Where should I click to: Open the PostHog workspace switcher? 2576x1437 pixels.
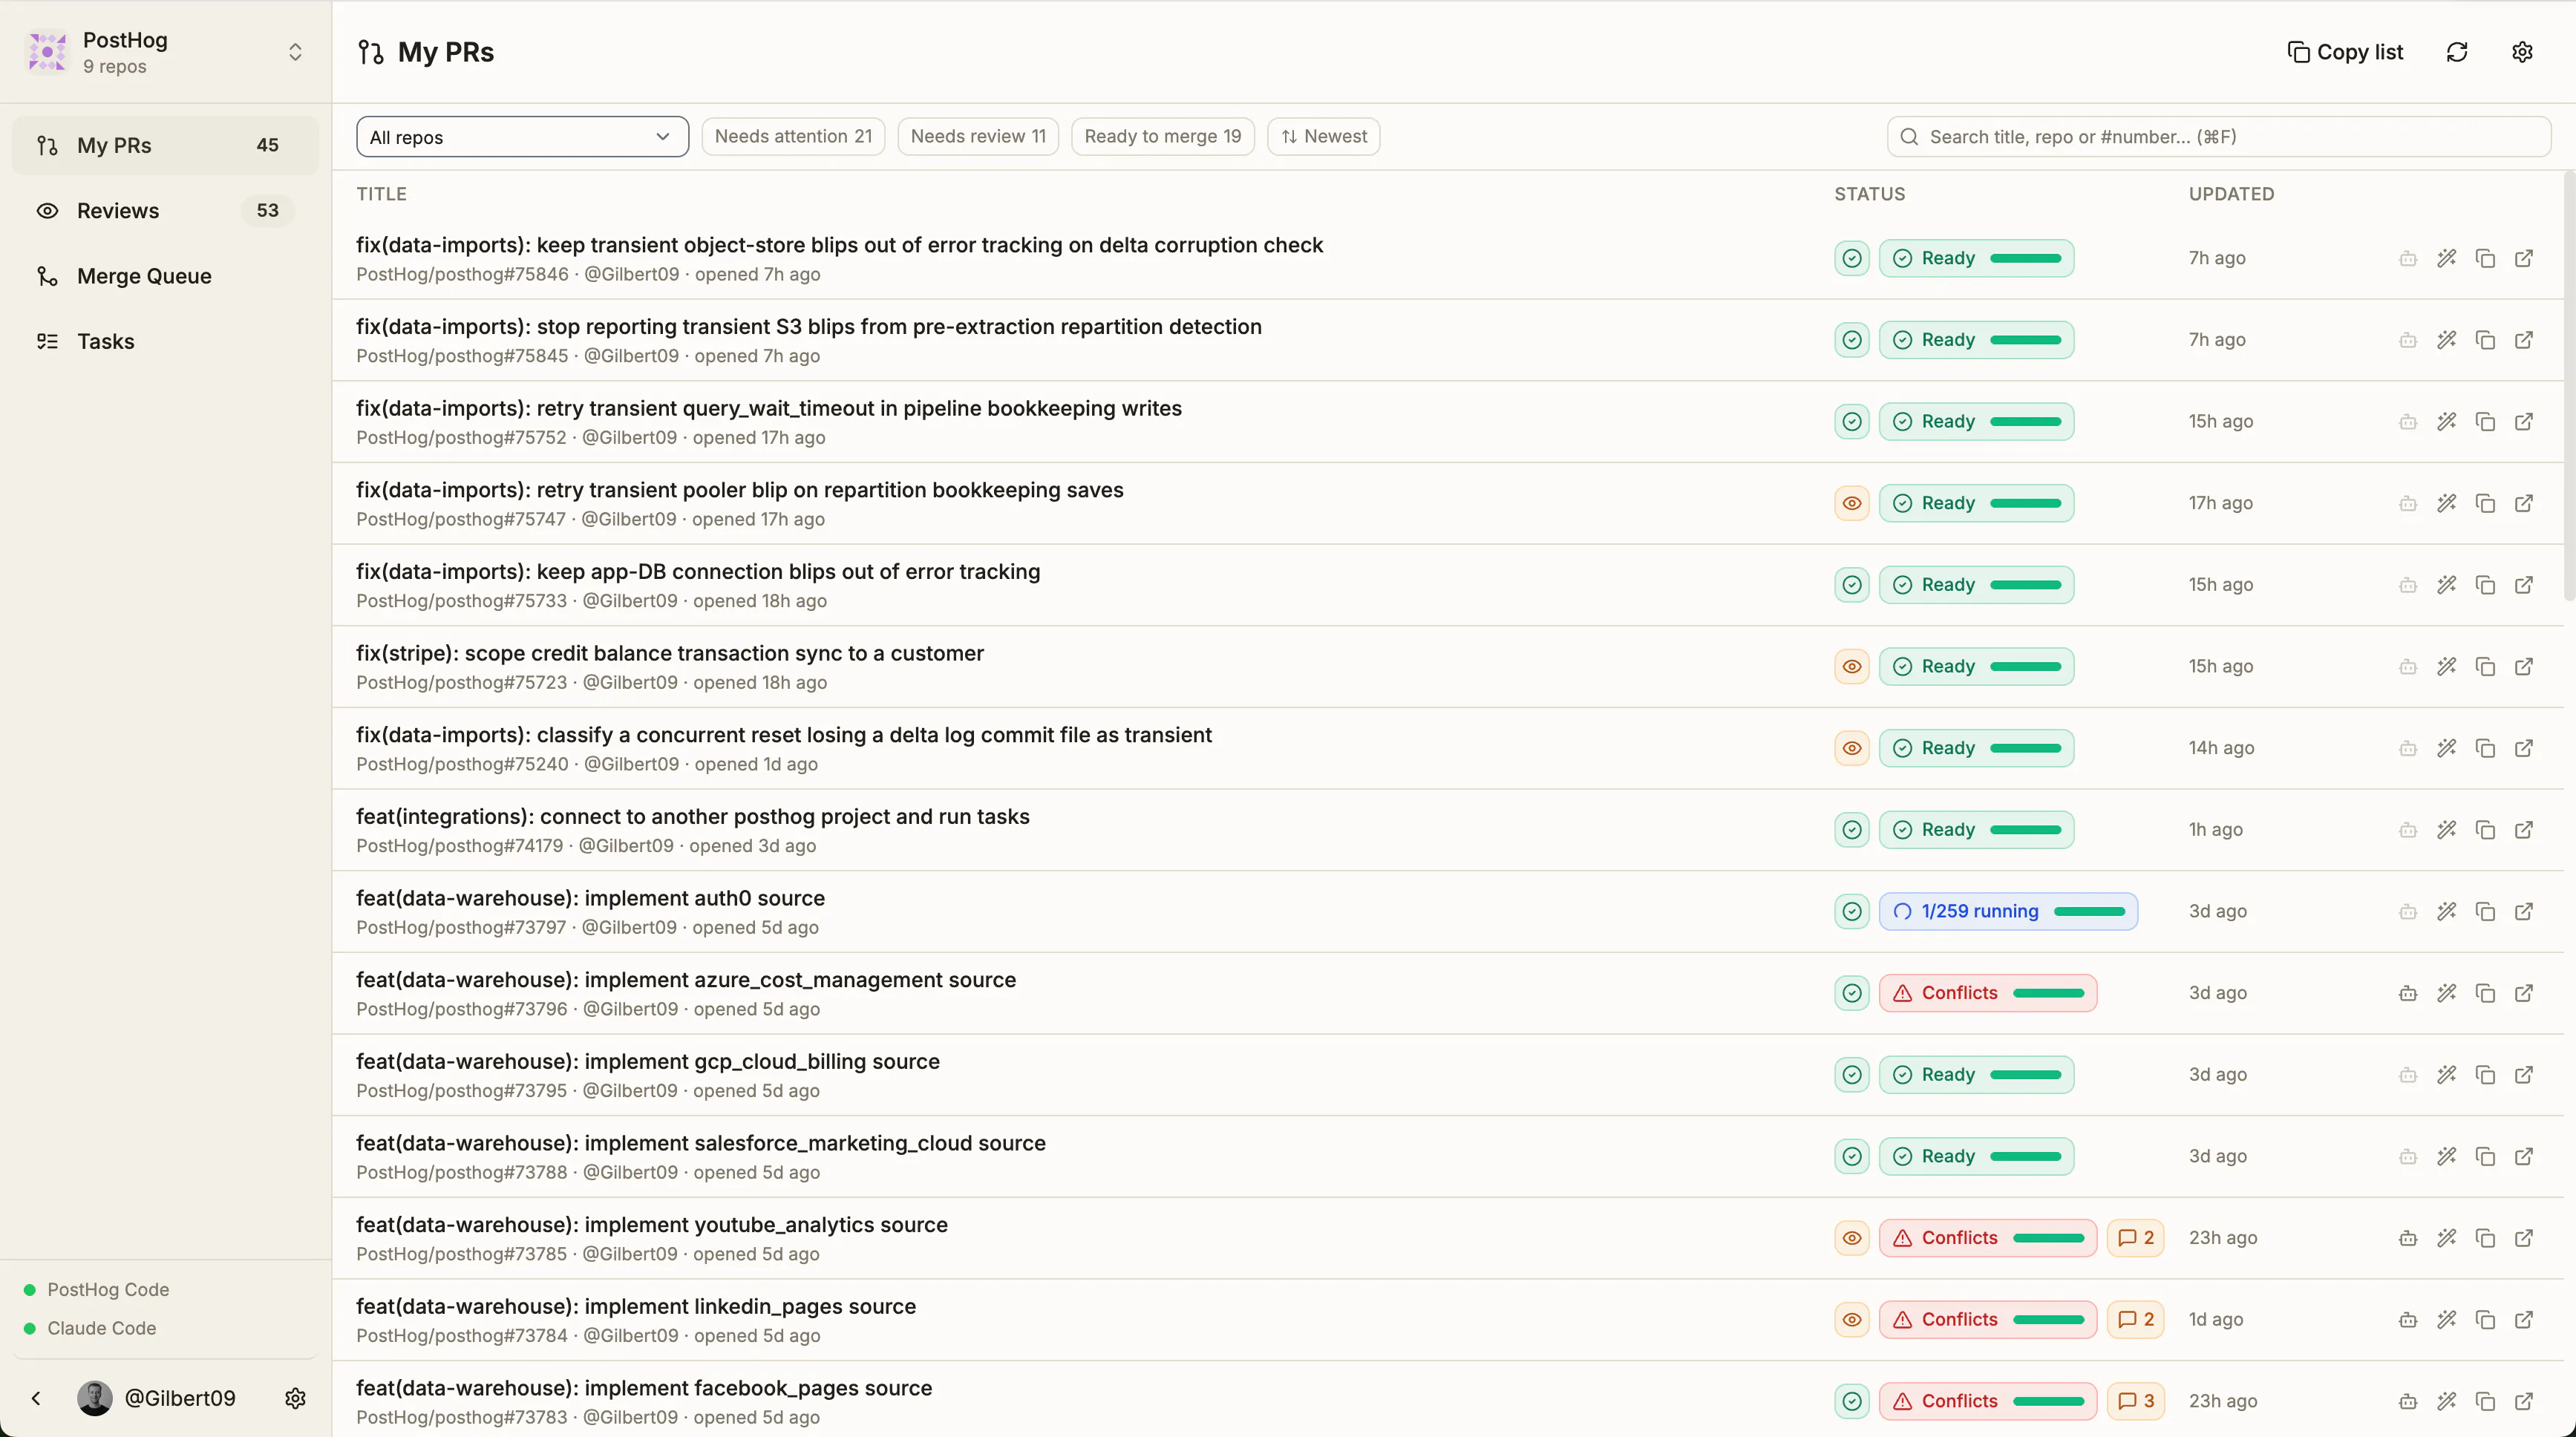(x=165, y=52)
